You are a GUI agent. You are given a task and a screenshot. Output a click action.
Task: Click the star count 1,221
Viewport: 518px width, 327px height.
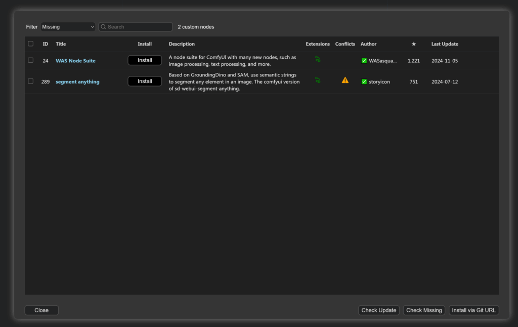coord(414,61)
